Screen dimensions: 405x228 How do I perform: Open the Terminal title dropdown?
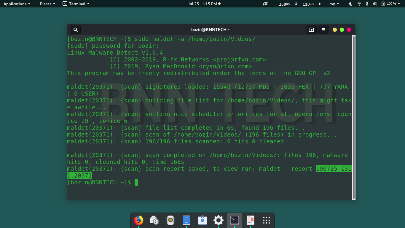76,4
